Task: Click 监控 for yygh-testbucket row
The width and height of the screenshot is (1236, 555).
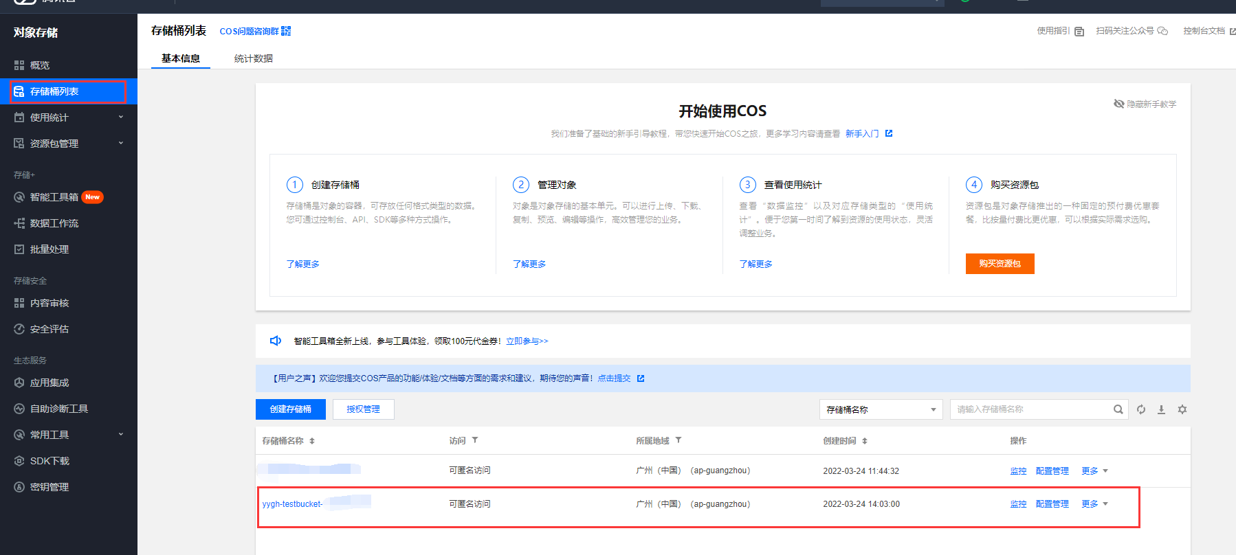Action: click(1018, 504)
